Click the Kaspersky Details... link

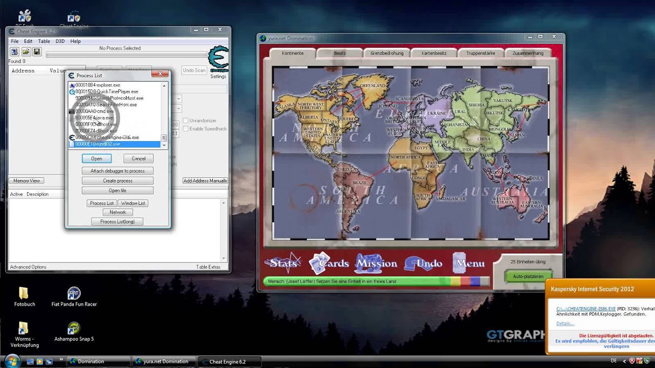[565, 323]
